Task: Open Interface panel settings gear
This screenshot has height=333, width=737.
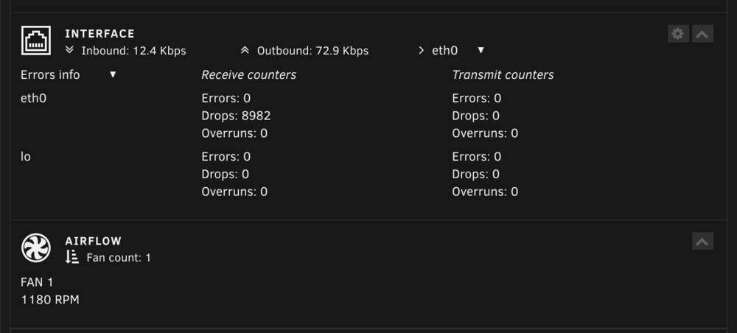Action: click(x=678, y=34)
